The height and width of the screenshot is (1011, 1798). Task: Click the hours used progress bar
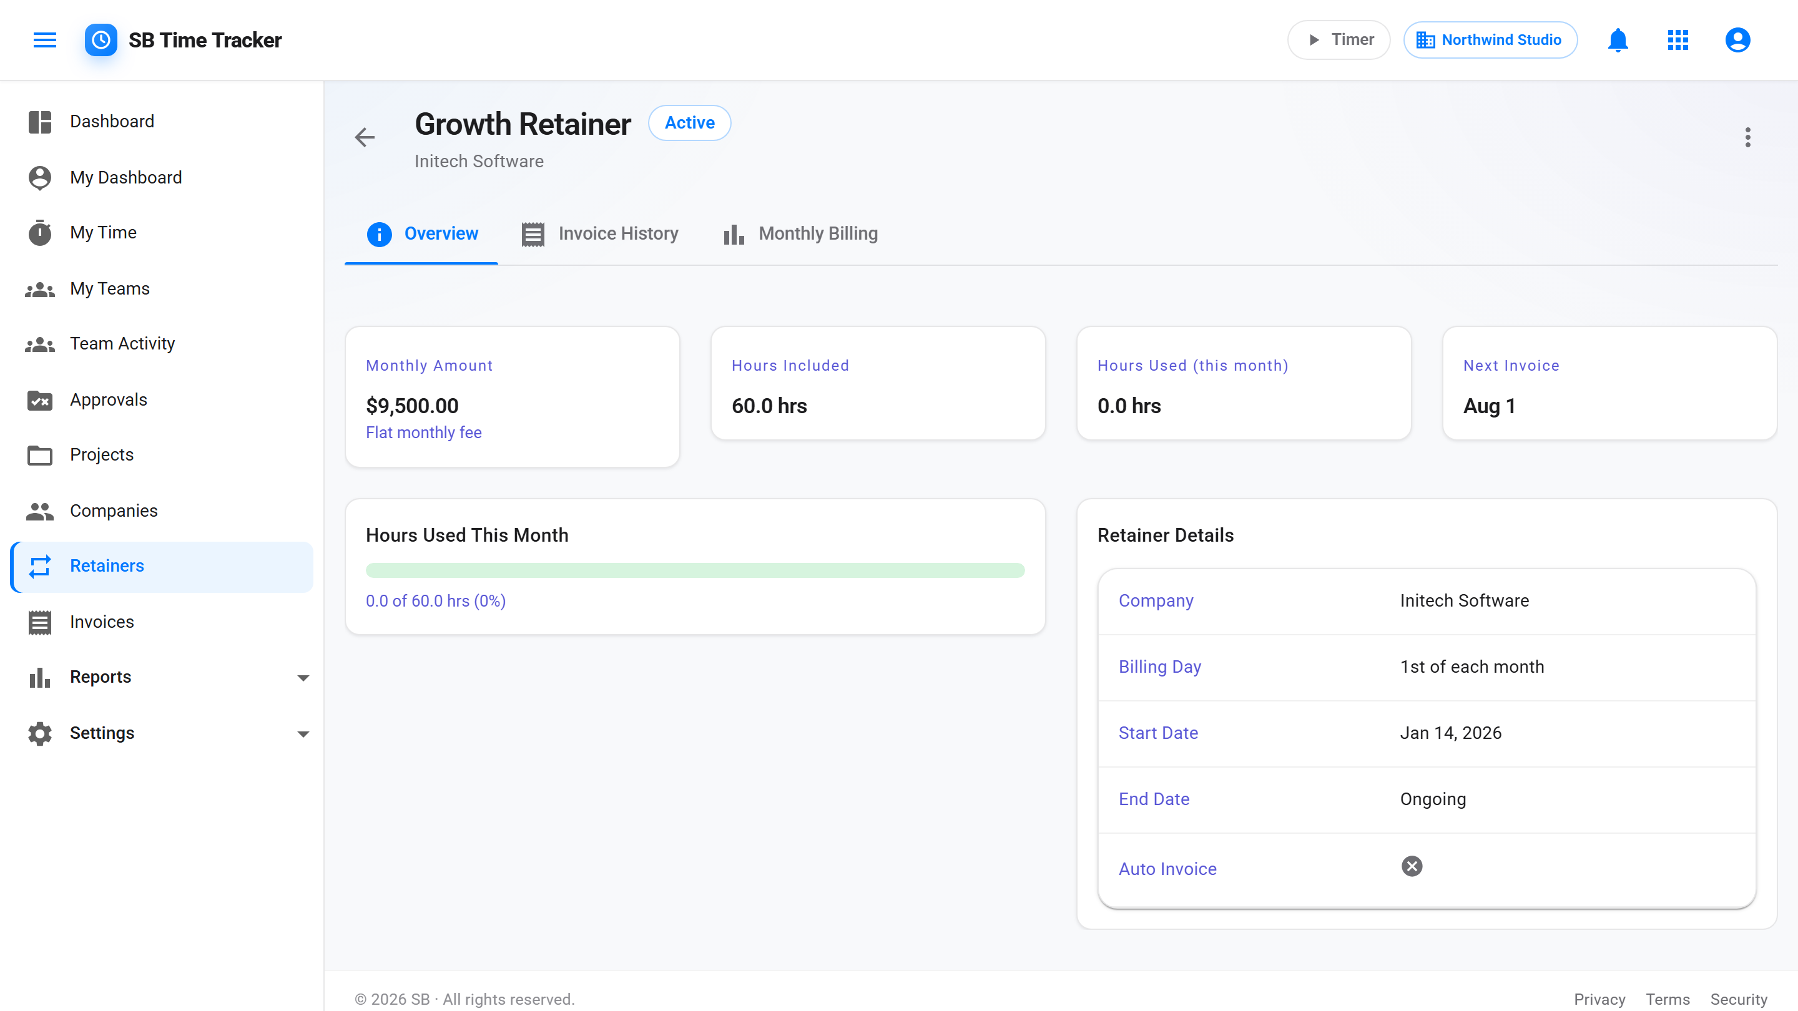click(x=694, y=570)
